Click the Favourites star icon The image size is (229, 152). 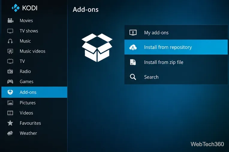(10, 123)
